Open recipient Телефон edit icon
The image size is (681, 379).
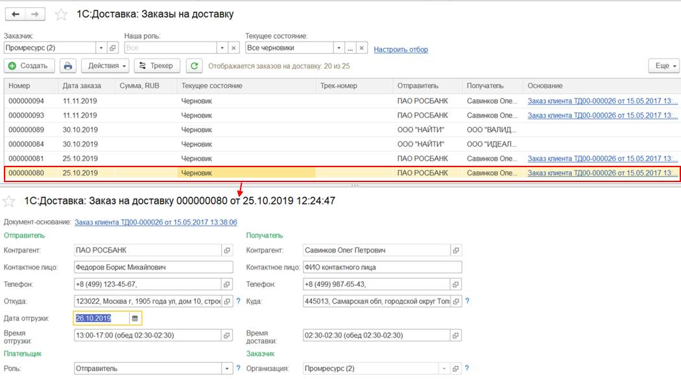point(455,284)
